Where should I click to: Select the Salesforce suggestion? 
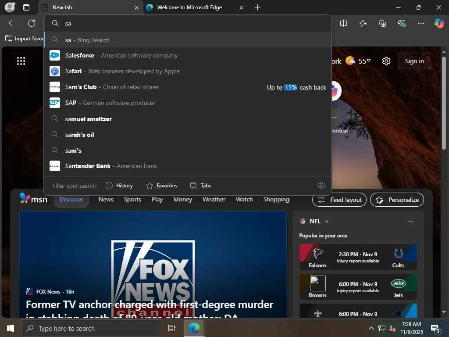[x=188, y=56]
